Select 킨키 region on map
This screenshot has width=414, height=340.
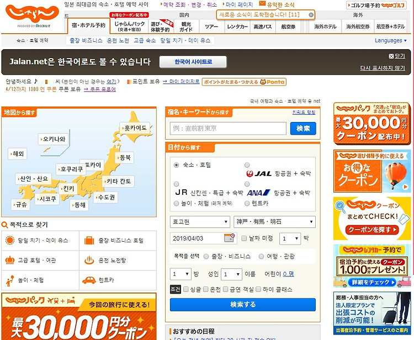68,188
